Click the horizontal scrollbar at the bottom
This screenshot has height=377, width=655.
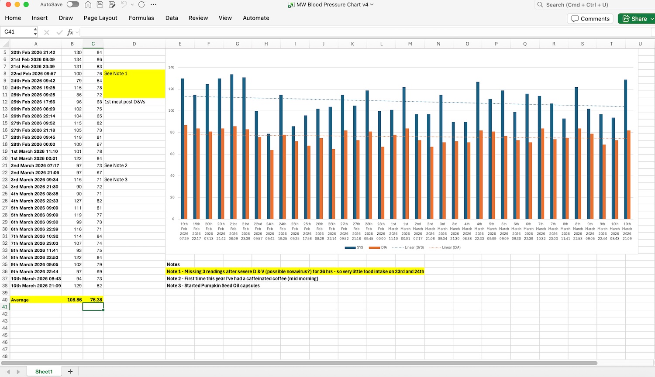(x=299, y=363)
